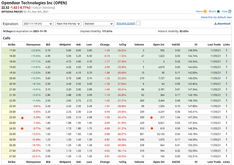This screenshot has height=165, width=234.
Task: Click volume value 851
Action: 142,134
